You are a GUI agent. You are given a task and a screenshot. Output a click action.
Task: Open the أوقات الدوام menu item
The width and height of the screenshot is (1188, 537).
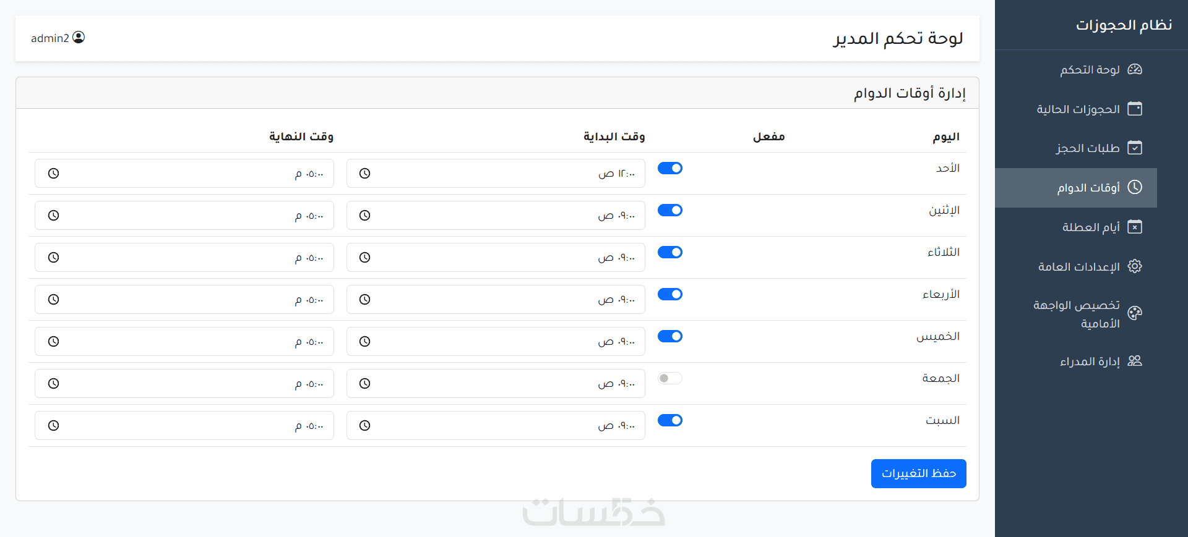1088,187
